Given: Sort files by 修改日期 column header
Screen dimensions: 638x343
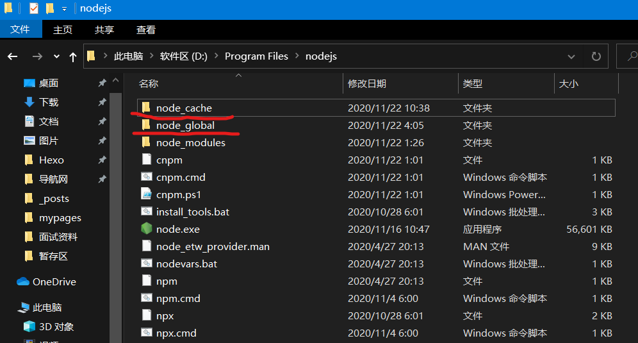Looking at the screenshot, I should coord(367,84).
